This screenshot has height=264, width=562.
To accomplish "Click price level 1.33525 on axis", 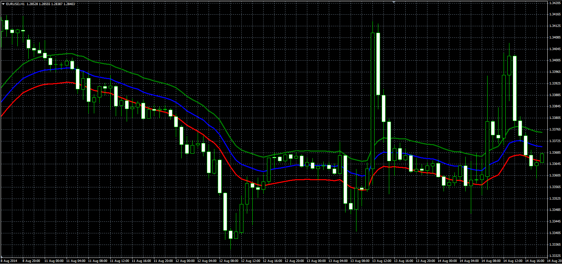I will [555, 198].
